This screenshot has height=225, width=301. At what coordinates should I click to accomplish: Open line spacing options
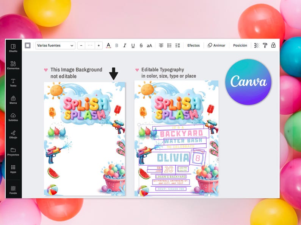177,45
